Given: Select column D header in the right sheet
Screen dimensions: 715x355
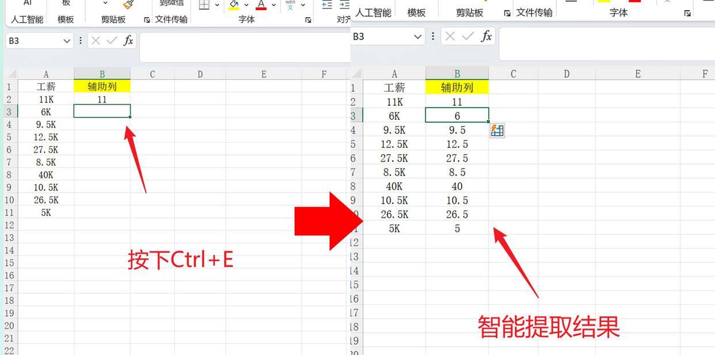Looking at the screenshot, I should [x=566, y=74].
